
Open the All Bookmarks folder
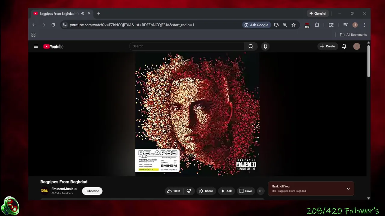tap(353, 35)
